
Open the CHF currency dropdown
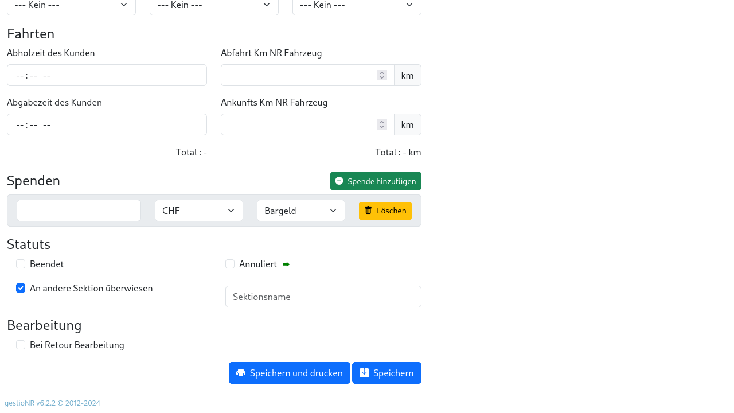pyautogui.click(x=198, y=211)
